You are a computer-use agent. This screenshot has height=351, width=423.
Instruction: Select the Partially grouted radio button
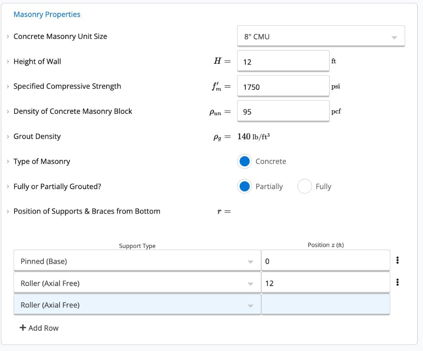[x=245, y=186]
